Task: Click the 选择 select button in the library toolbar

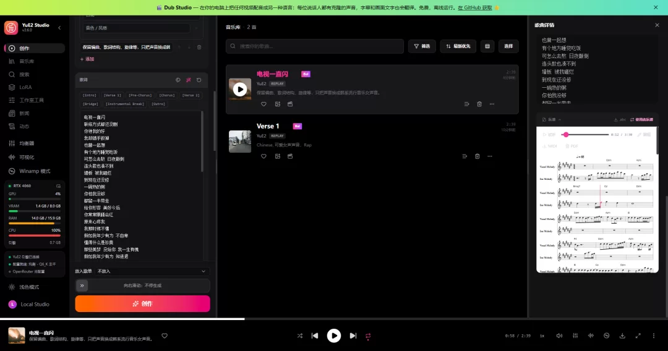Action: coord(508,46)
